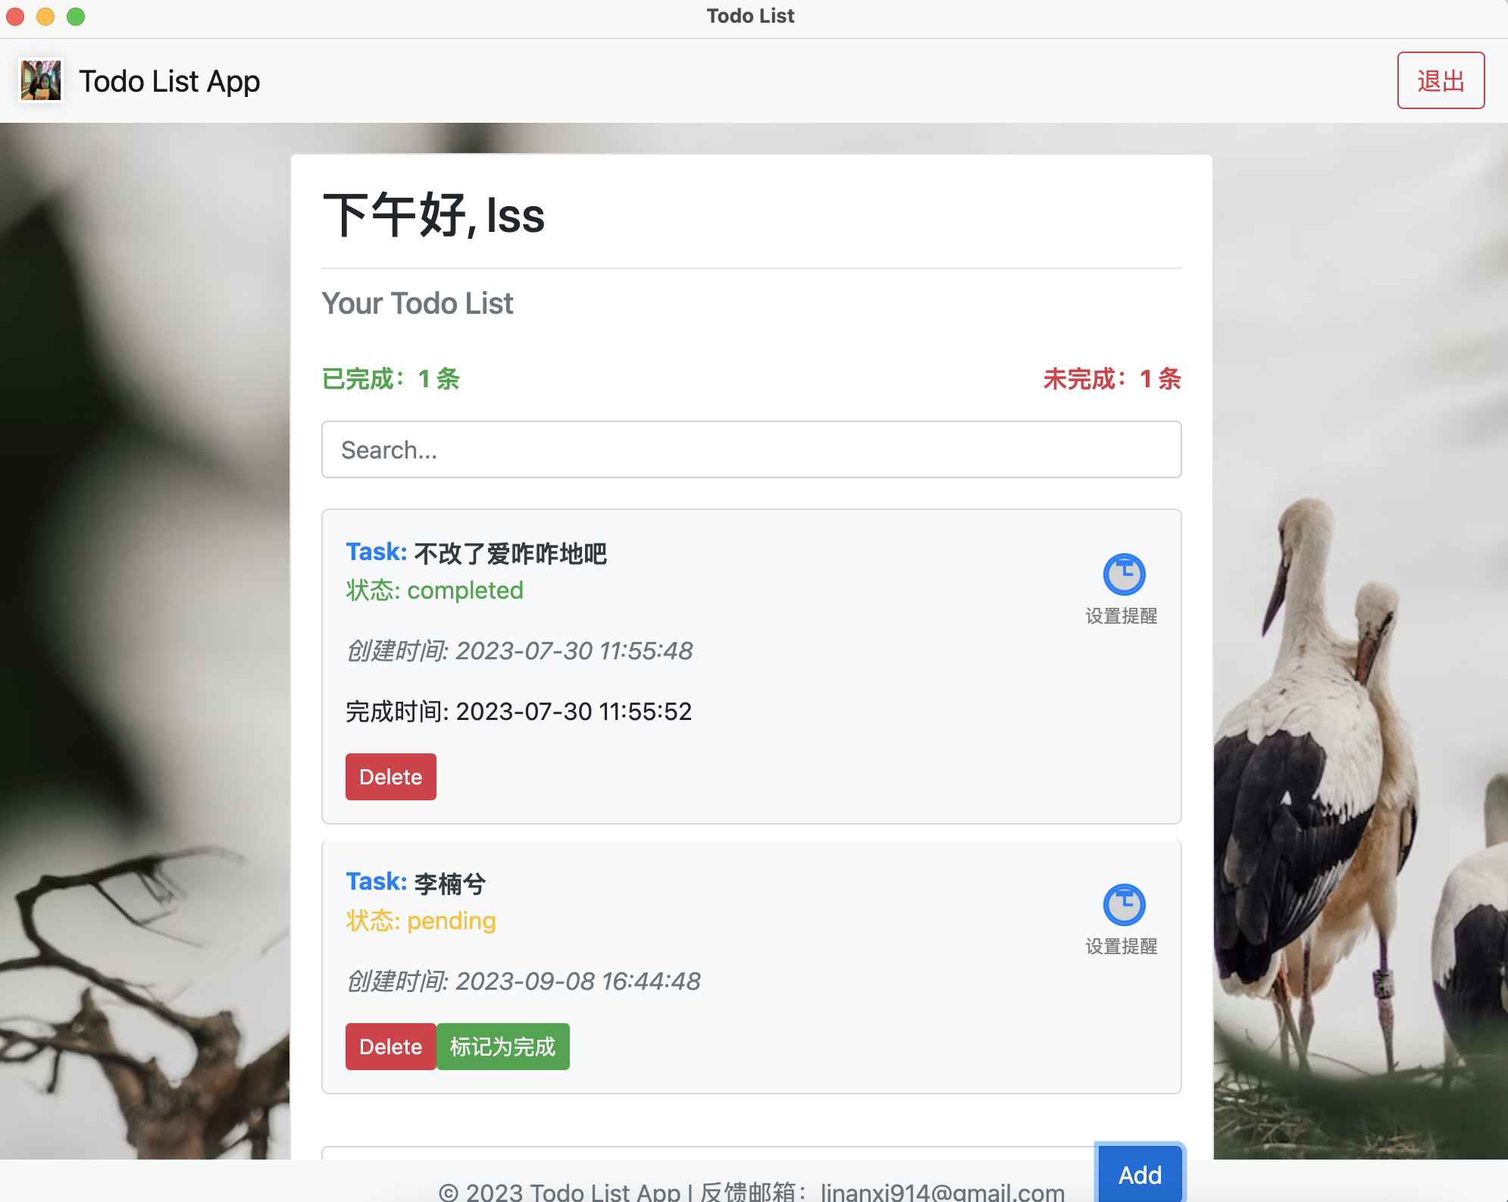The height and width of the screenshot is (1202, 1508).
Task: Delete the pending task 李楠兮
Action: [390, 1046]
